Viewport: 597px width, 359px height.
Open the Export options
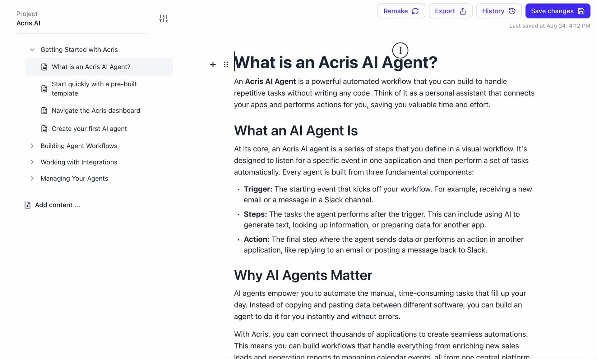click(450, 11)
